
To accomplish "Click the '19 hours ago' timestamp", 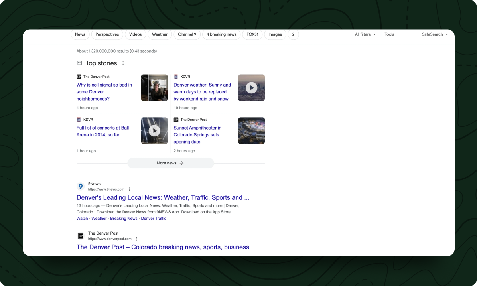I will point(185,108).
